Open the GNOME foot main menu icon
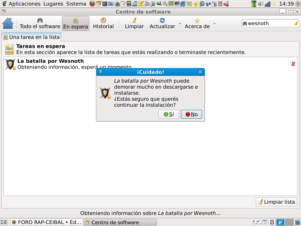Screen dimensions: 301x226 coord(4,4)
